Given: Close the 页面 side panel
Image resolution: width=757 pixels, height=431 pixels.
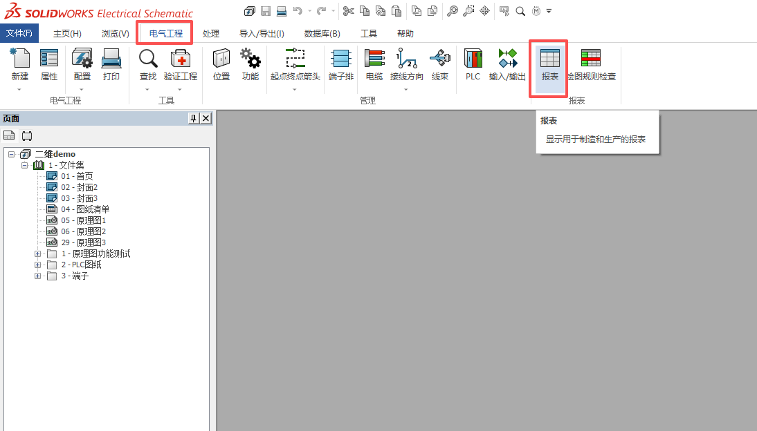Looking at the screenshot, I should pos(206,119).
